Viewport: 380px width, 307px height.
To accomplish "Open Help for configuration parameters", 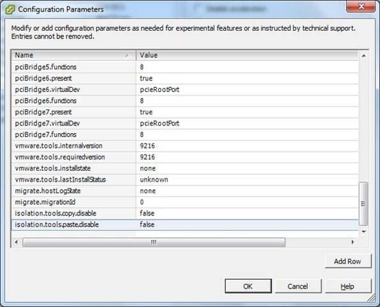I will (x=347, y=286).
